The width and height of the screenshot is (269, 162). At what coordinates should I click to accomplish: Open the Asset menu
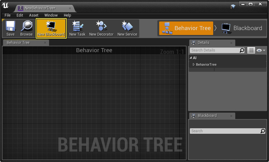pos(34,15)
